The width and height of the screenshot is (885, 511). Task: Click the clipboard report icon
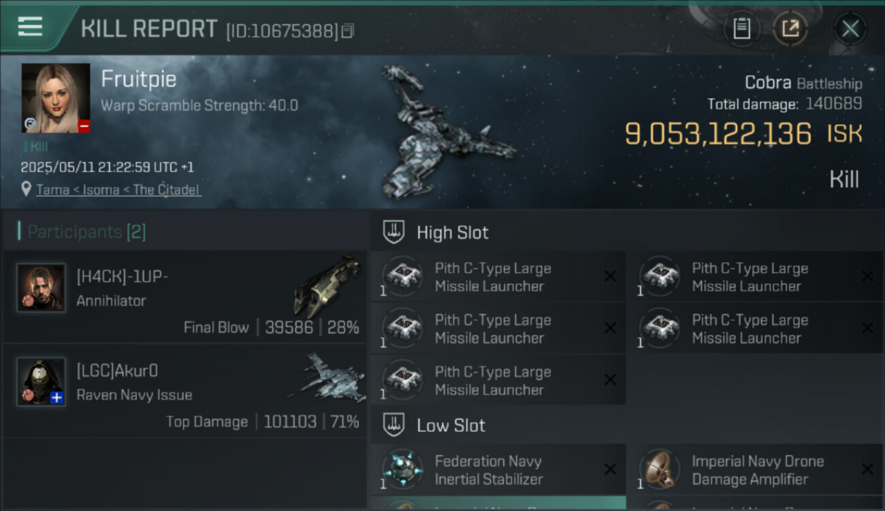point(741,29)
